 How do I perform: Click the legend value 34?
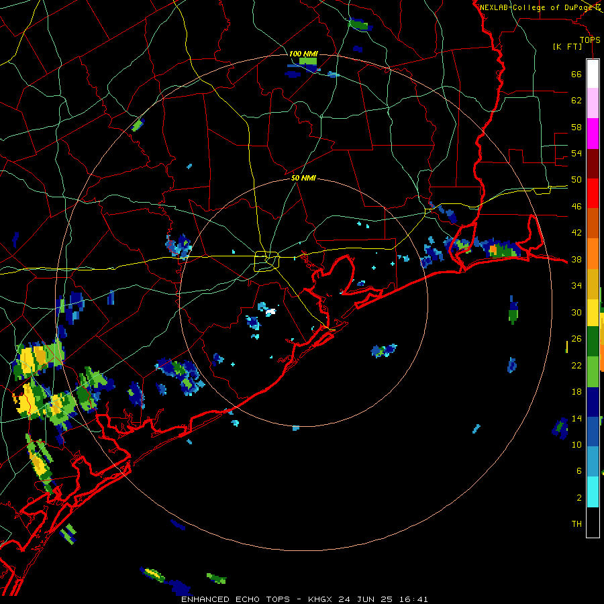(x=576, y=286)
